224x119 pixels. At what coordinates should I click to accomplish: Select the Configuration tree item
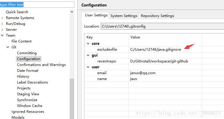[x=29, y=59]
